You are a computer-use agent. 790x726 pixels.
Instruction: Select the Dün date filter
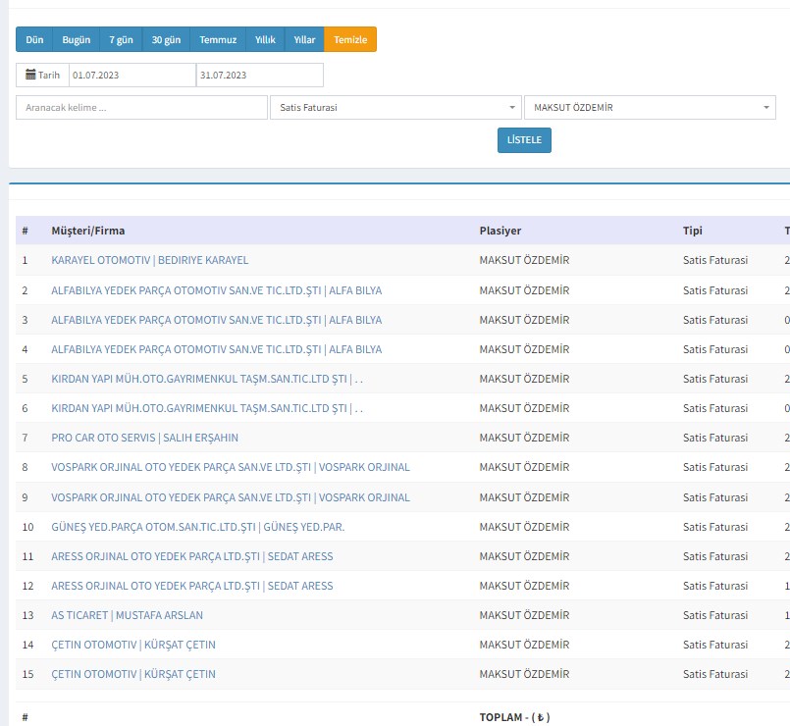[34, 39]
